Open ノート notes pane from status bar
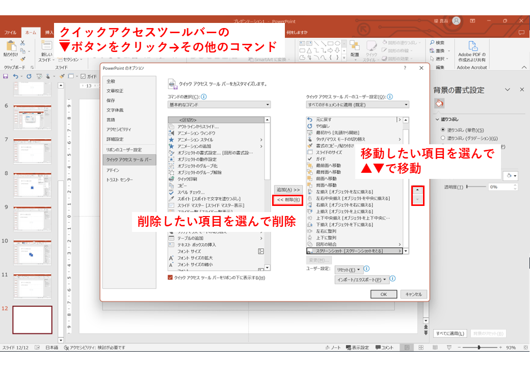530x367 pixels. tap(333, 348)
